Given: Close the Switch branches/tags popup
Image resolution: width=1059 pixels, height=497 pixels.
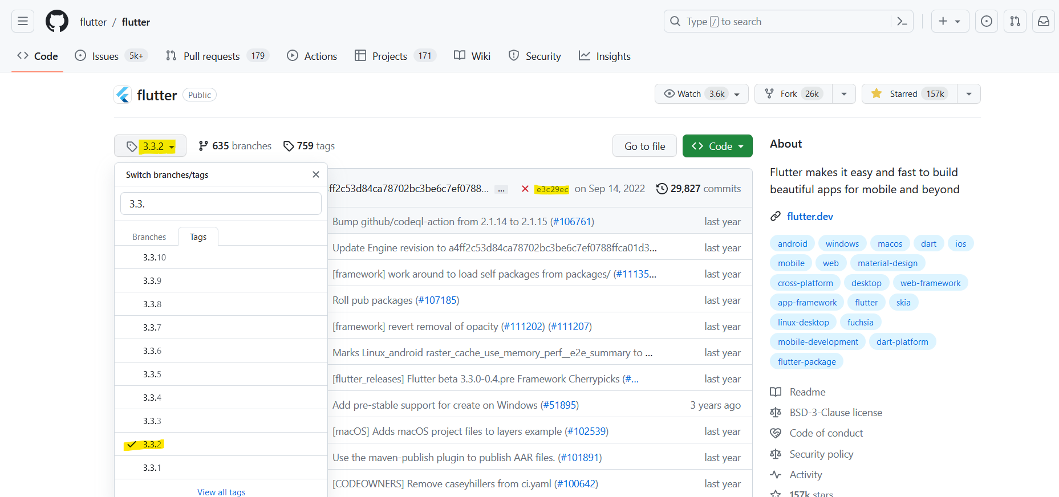Looking at the screenshot, I should point(316,174).
